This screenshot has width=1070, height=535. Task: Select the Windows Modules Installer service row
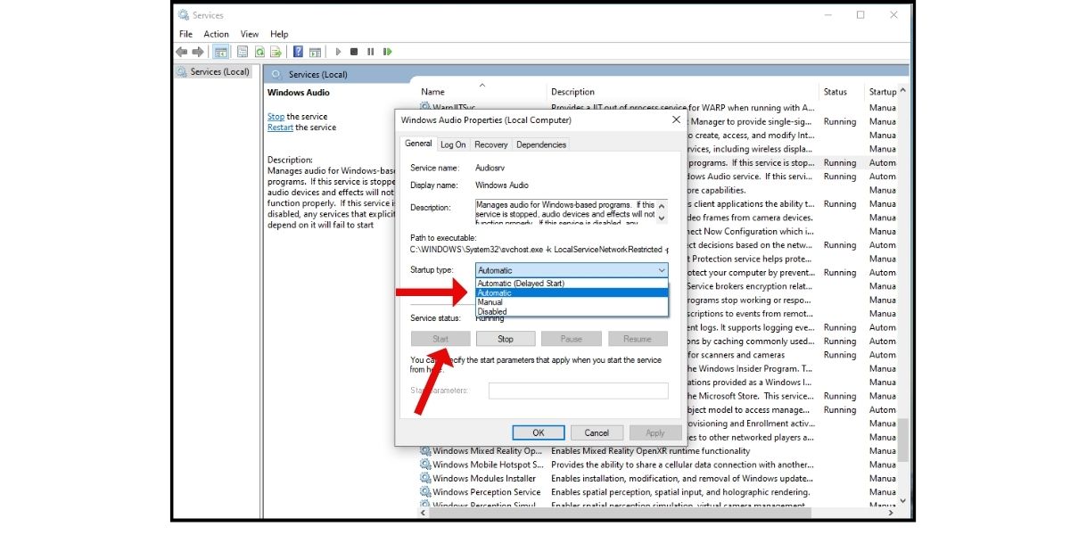coord(484,478)
